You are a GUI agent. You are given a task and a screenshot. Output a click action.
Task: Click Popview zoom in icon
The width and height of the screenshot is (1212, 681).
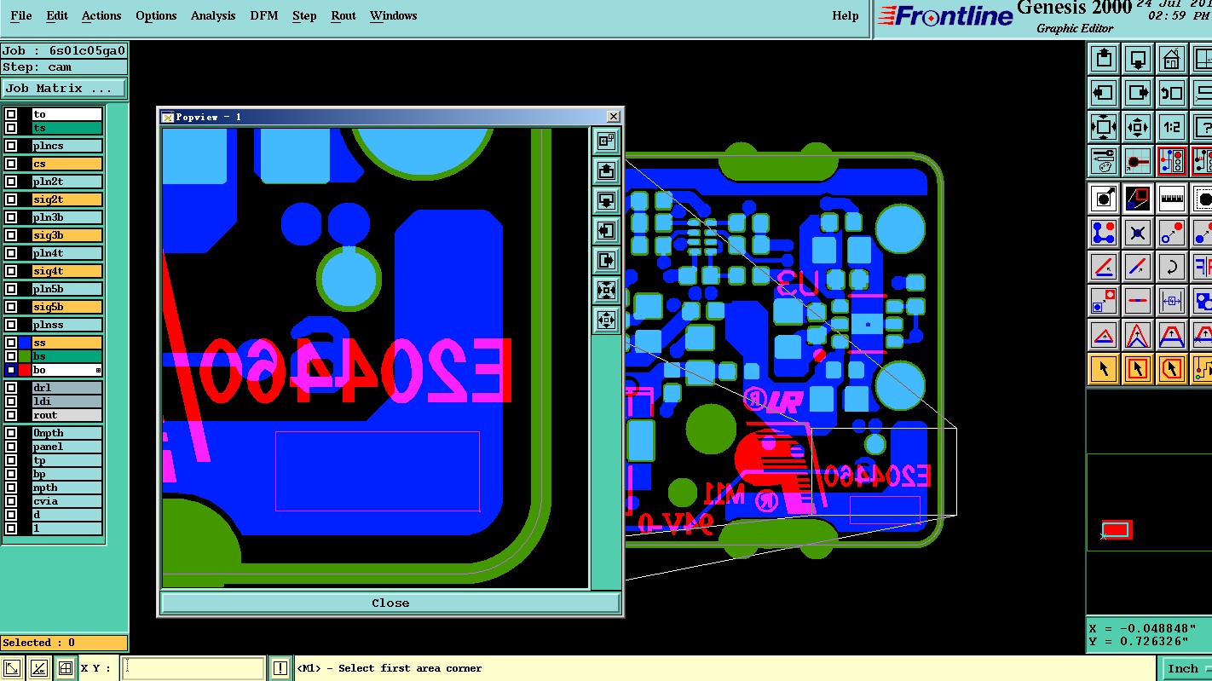tap(606, 291)
